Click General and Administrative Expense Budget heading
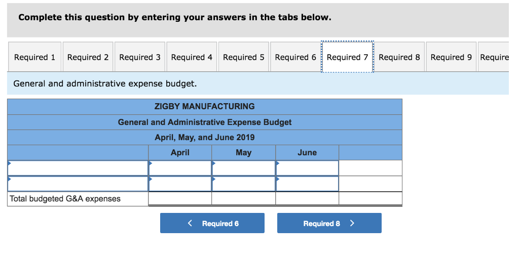Viewport: 519px width, 264px height. click(205, 122)
